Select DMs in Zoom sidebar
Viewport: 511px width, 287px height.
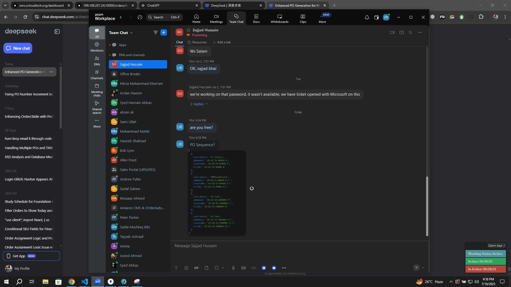pyautogui.click(x=97, y=61)
